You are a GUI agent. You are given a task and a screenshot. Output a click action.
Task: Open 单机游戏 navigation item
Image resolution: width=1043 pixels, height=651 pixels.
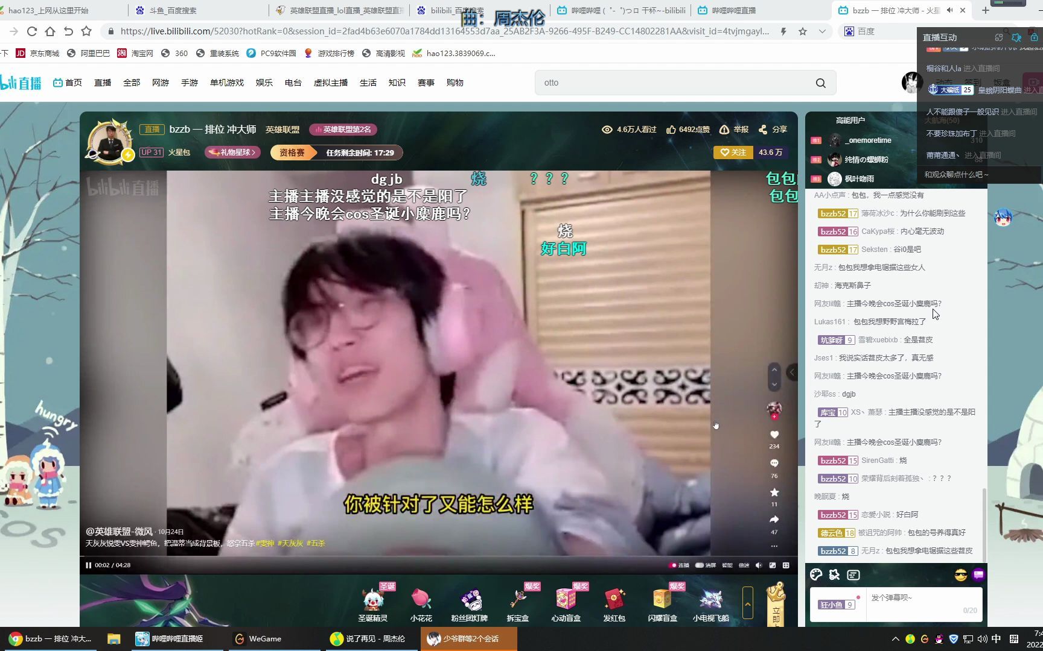pyautogui.click(x=227, y=83)
